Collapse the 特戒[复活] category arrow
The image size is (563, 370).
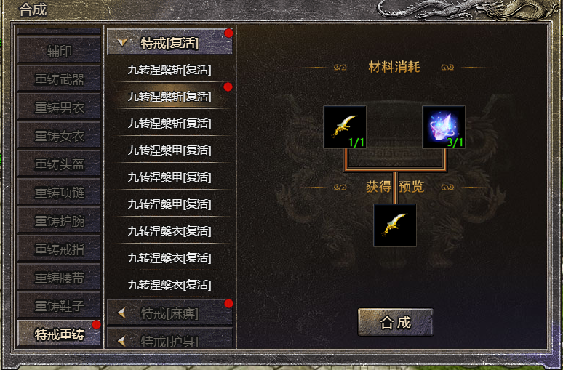(122, 43)
